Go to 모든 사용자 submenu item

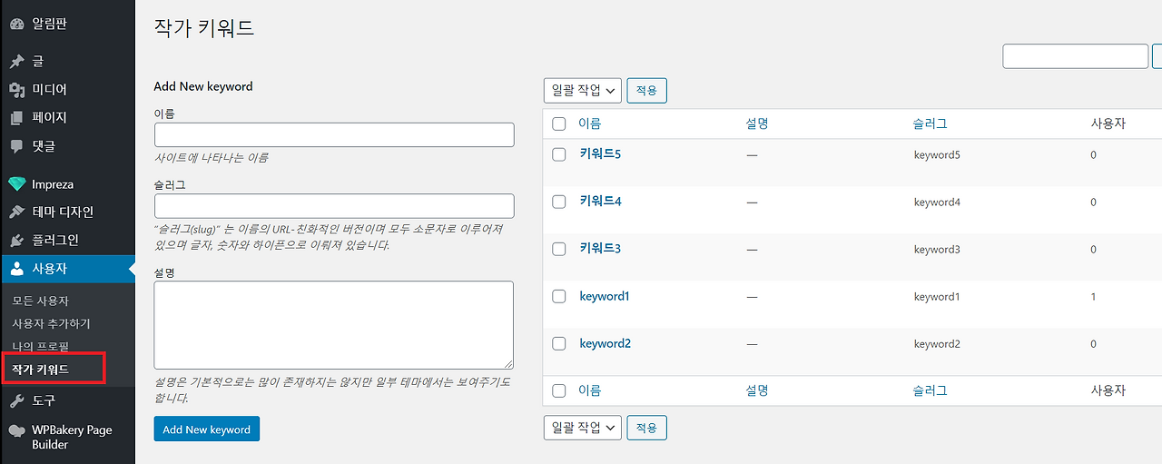click(40, 301)
